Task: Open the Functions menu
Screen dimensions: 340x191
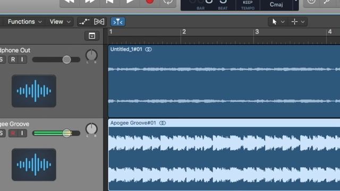Action: [x=24, y=22]
